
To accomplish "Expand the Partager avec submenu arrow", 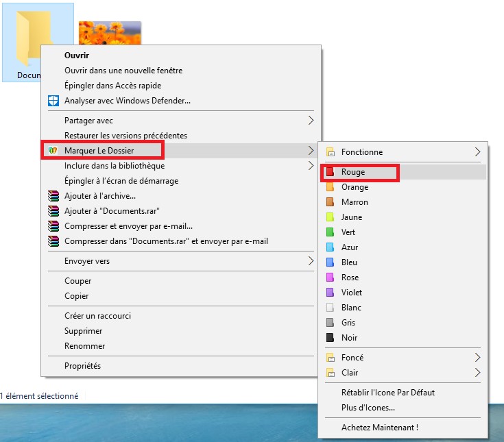I will [x=310, y=121].
